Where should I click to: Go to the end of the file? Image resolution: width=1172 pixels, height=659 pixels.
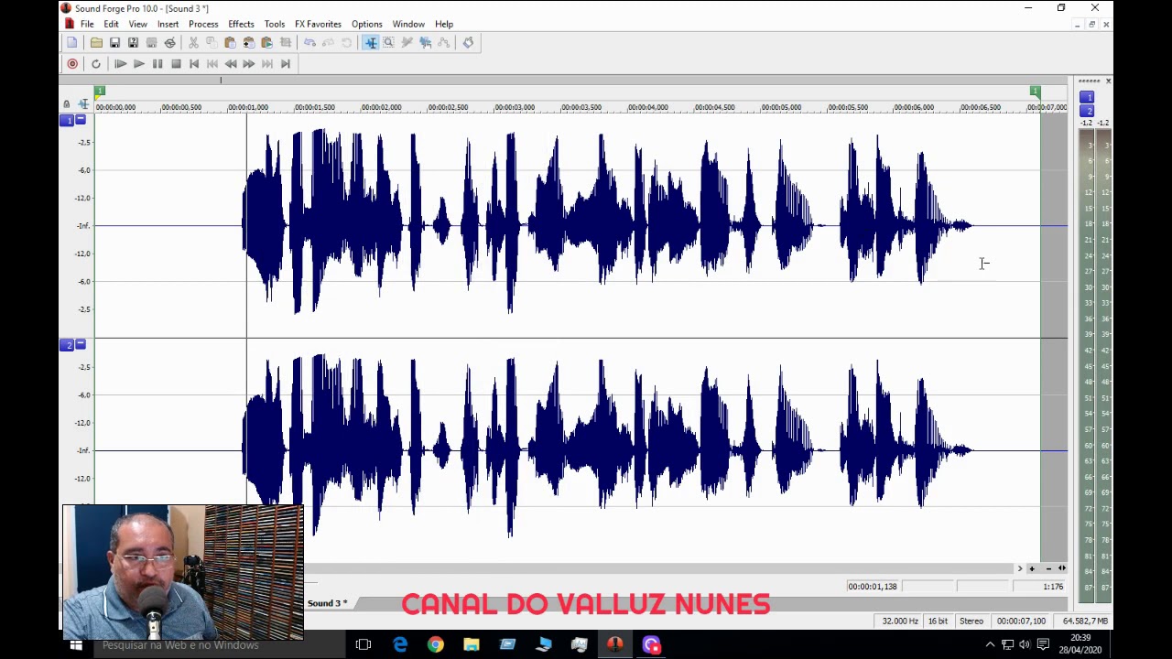[x=286, y=64]
